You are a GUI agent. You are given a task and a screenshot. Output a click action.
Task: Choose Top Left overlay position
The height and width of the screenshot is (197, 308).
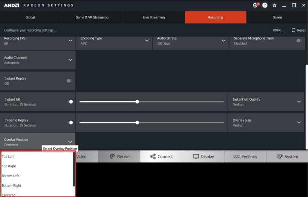tap(37, 156)
